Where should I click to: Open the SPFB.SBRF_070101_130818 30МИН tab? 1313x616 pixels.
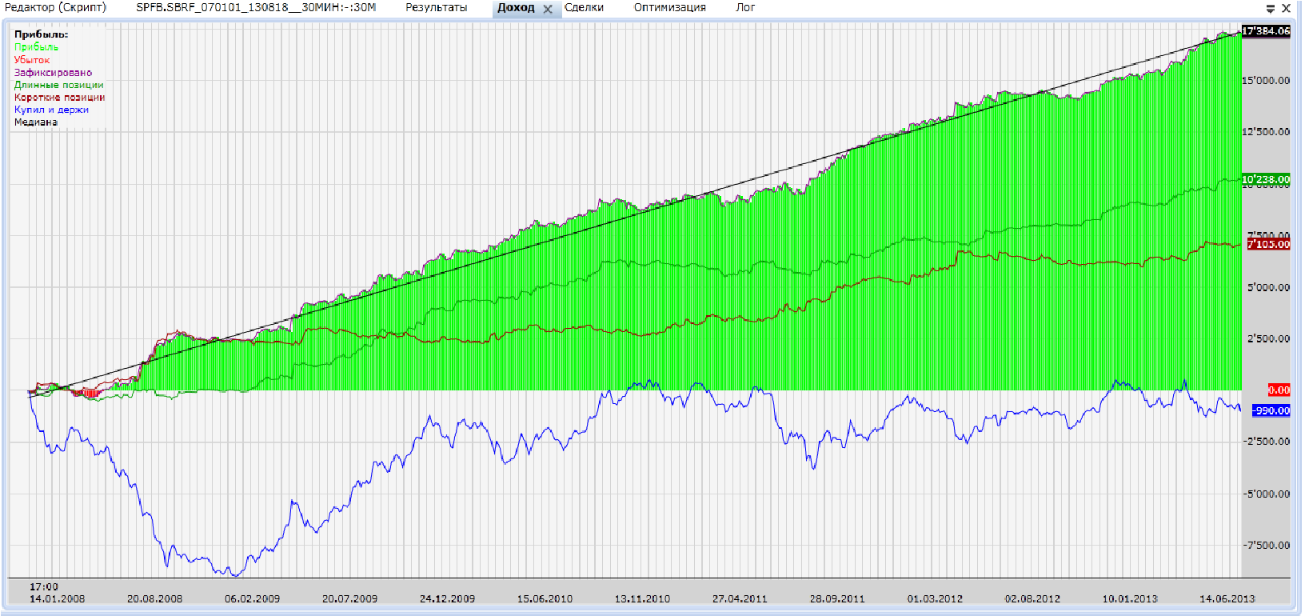[256, 8]
